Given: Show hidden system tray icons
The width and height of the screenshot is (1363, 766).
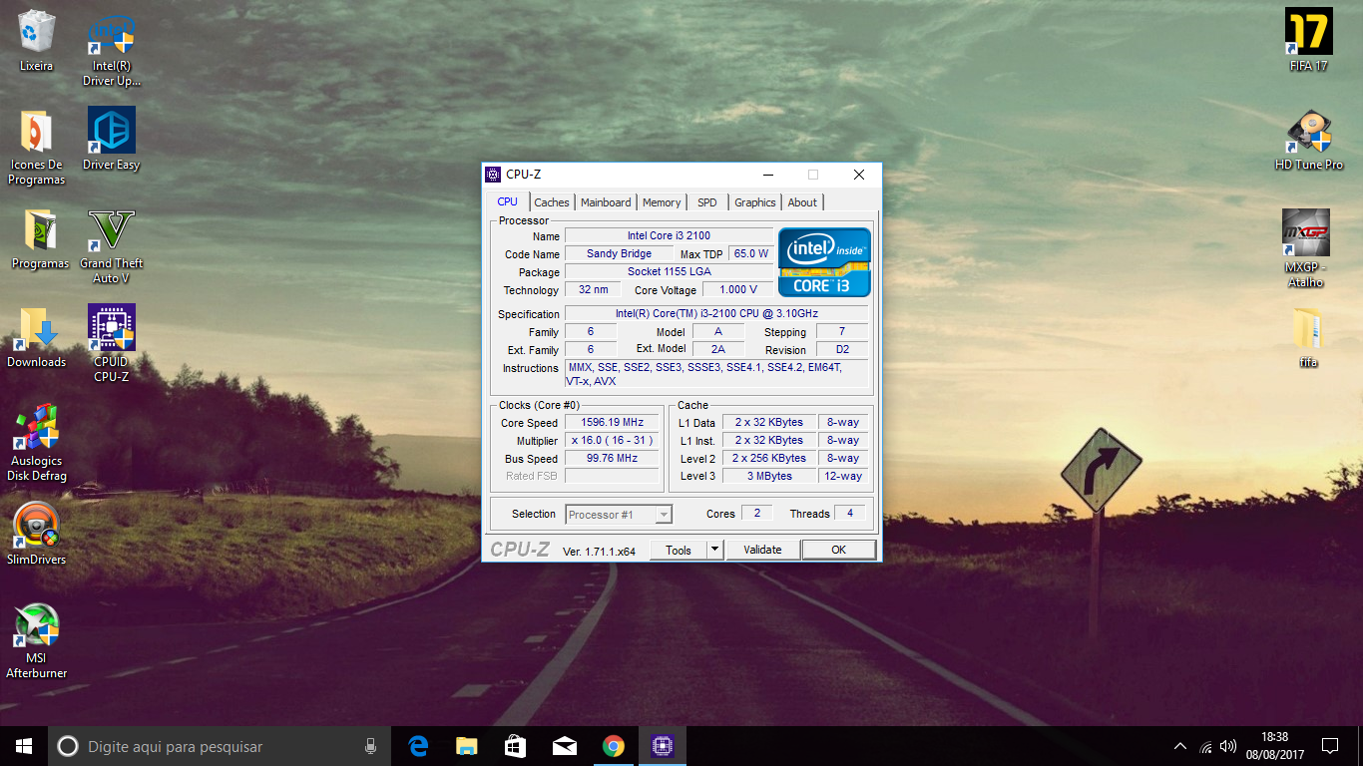Looking at the screenshot, I should [x=1180, y=746].
